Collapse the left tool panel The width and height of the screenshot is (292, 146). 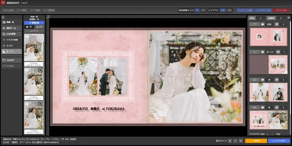click(3, 17)
